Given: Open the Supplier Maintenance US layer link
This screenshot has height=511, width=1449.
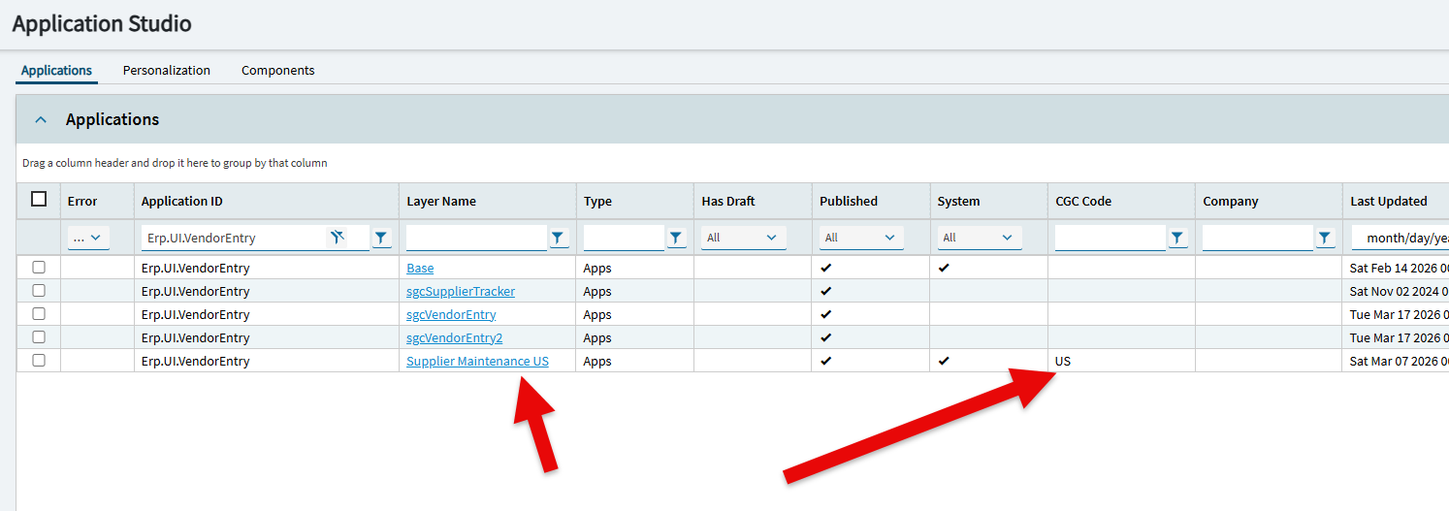Looking at the screenshot, I should [477, 361].
